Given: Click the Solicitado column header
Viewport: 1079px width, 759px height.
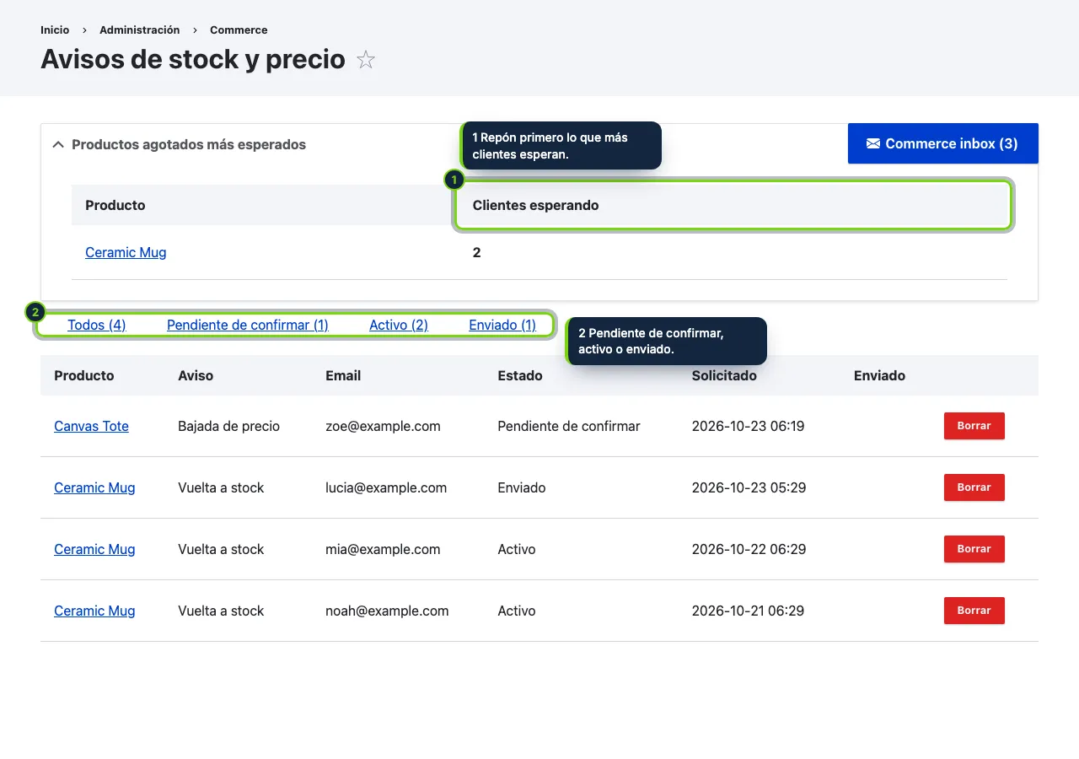Looking at the screenshot, I should coord(724,375).
